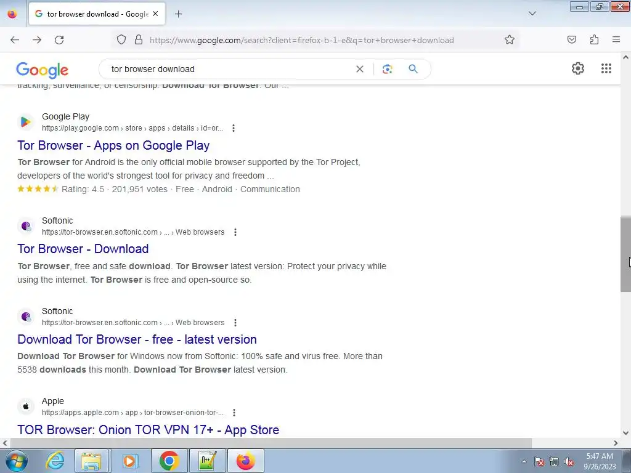Click the horizontal scrollbar thumb

point(271,443)
